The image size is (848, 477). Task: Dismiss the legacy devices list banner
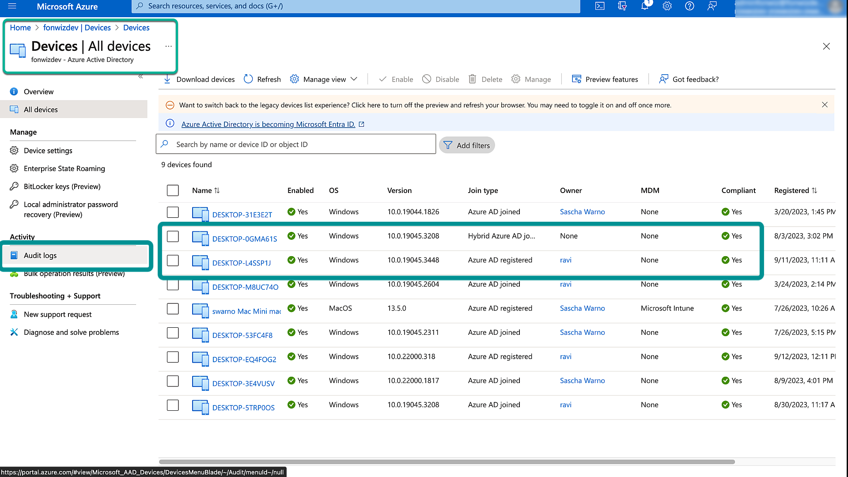point(825,105)
